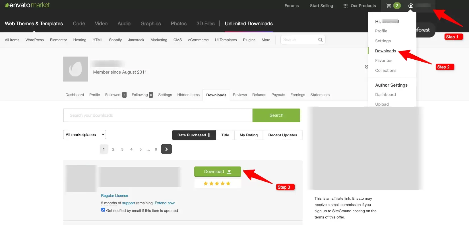Open the More category menu
The height and width of the screenshot is (225, 469).
(x=266, y=40)
